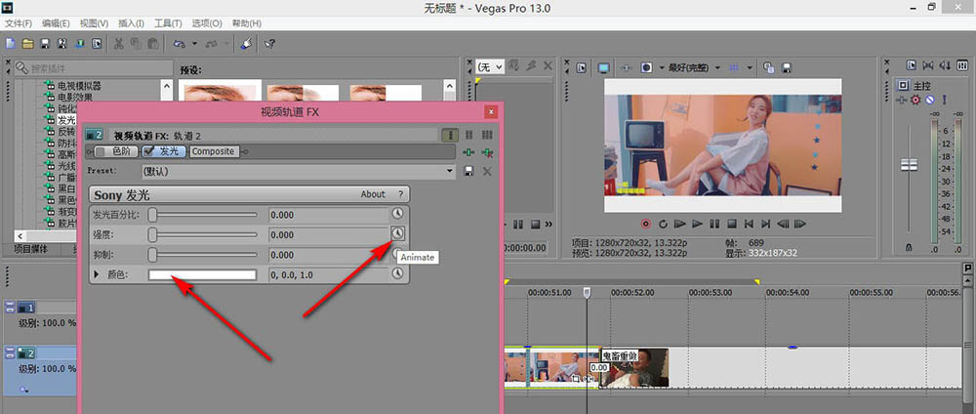Click the dim output icon in mixer
This screenshot has height=414, width=976.
[945, 64]
